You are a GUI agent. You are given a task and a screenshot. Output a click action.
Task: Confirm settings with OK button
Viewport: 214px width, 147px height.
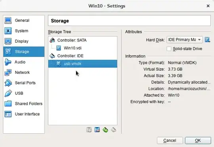tap(198, 140)
